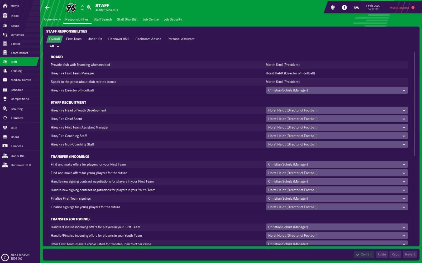
Task: Open the search magnifier icon
Action: pyautogui.click(x=89, y=8)
